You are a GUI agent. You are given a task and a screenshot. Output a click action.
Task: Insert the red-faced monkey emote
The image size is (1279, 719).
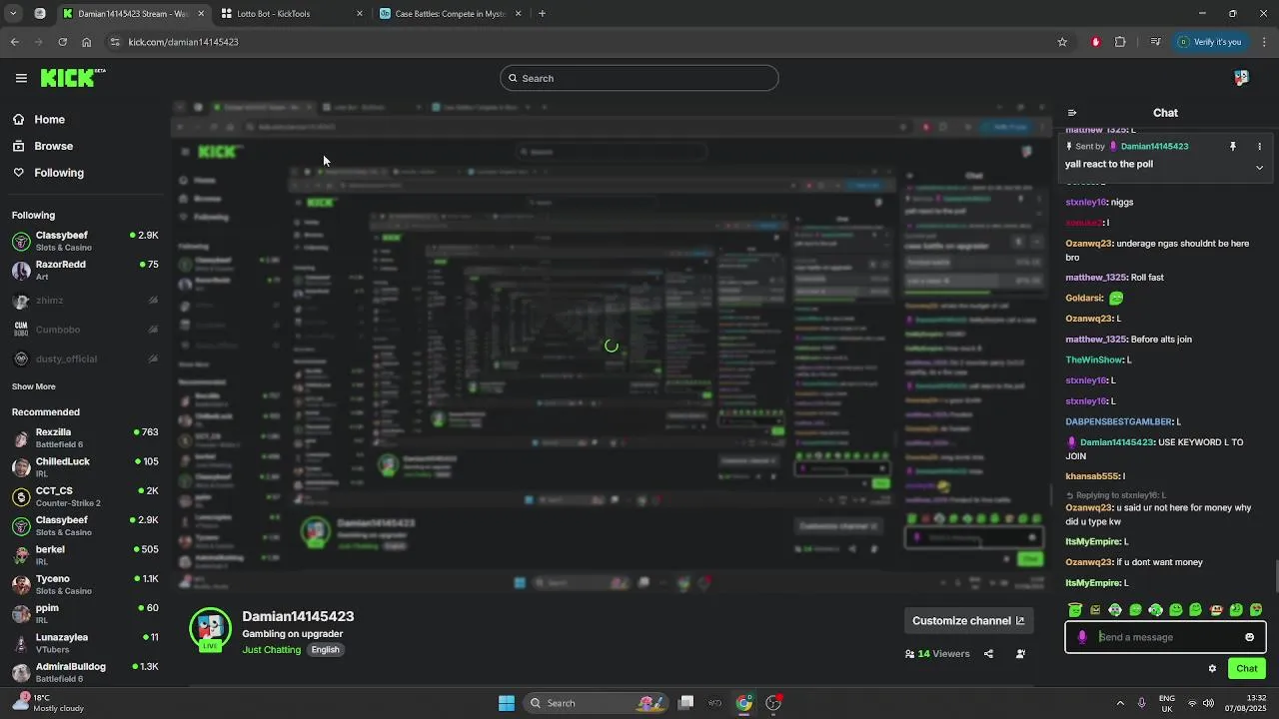click(1216, 610)
